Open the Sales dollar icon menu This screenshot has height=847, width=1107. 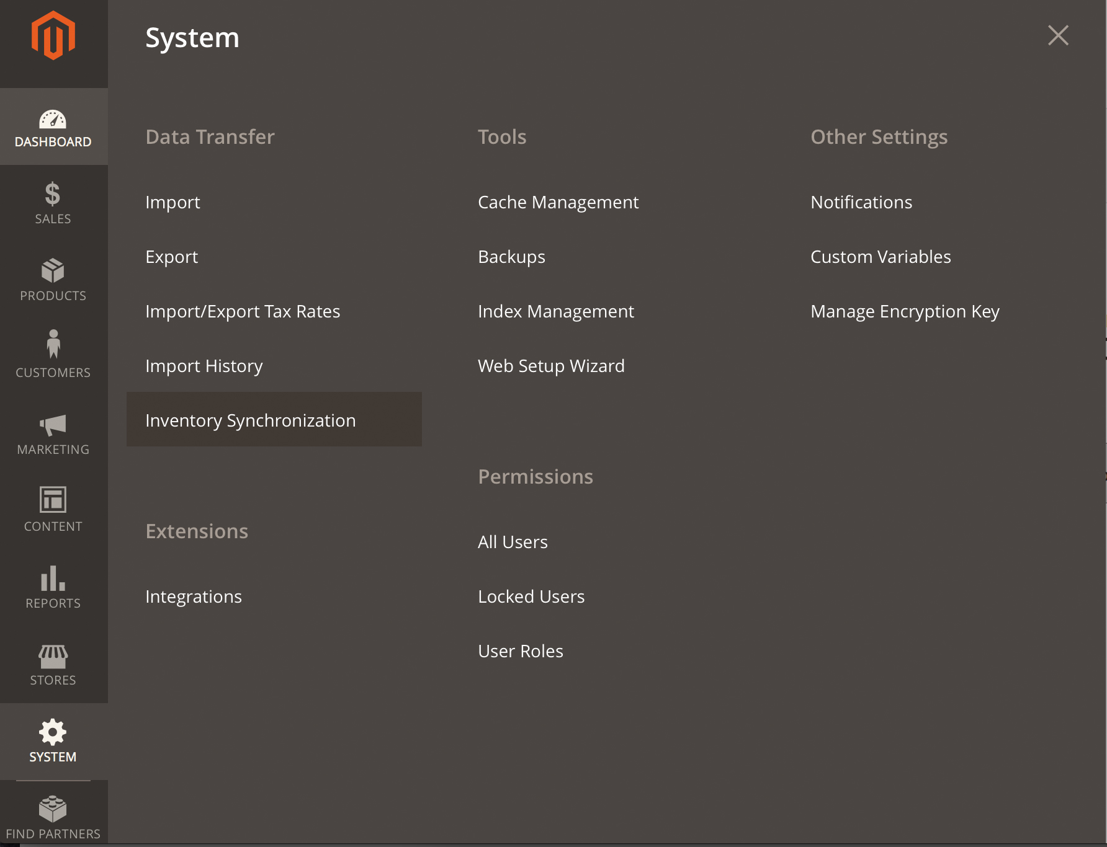pyautogui.click(x=53, y=203)
